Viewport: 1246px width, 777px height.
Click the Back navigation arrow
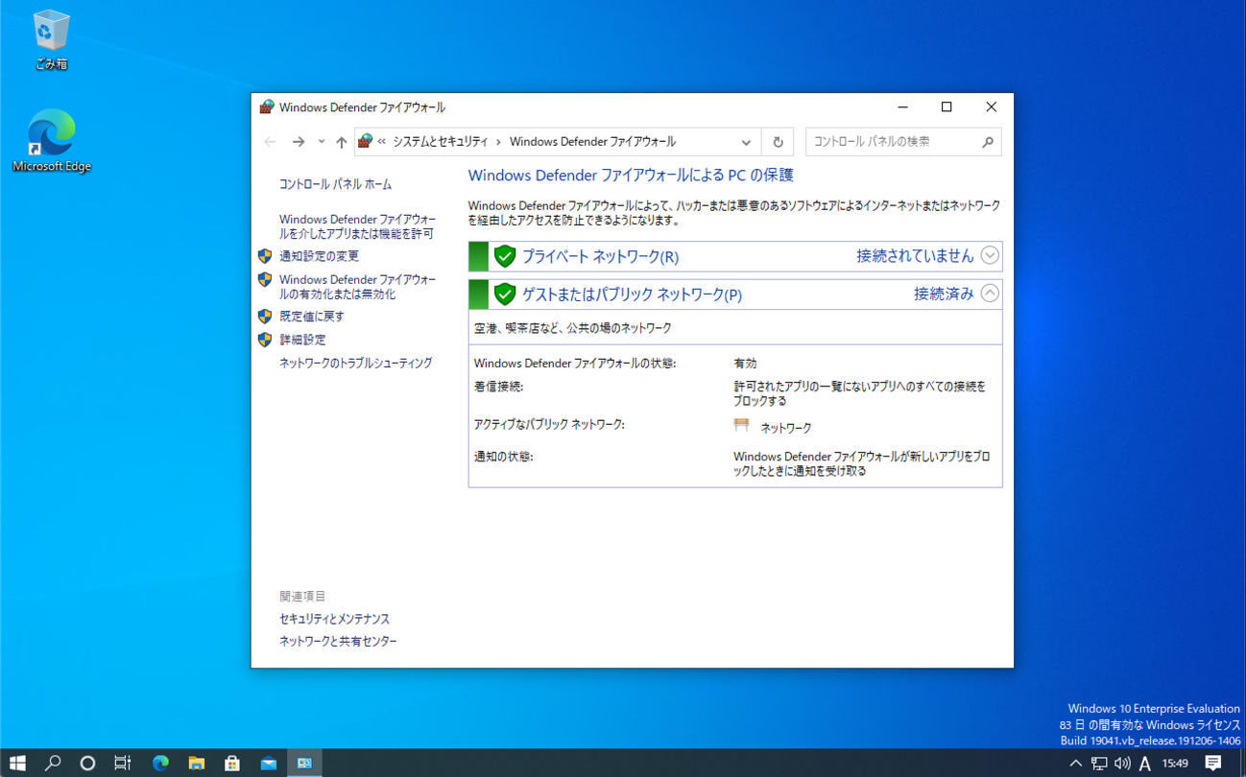270,142
